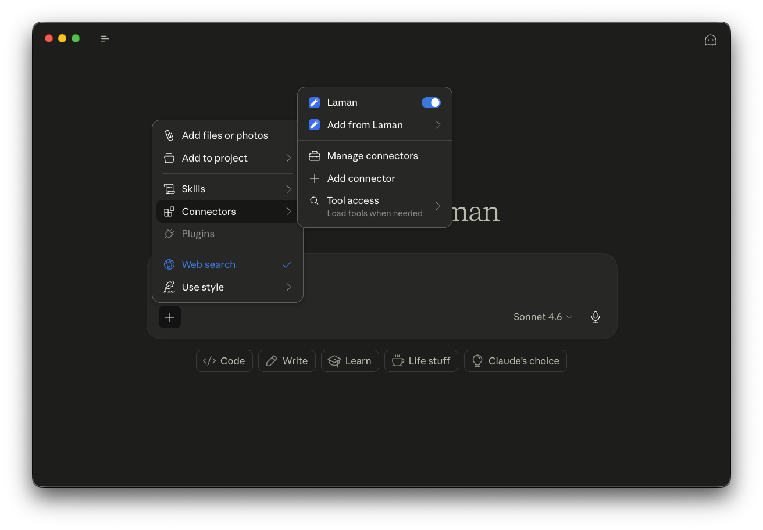Click the Life stuff suggestion button

422,361
